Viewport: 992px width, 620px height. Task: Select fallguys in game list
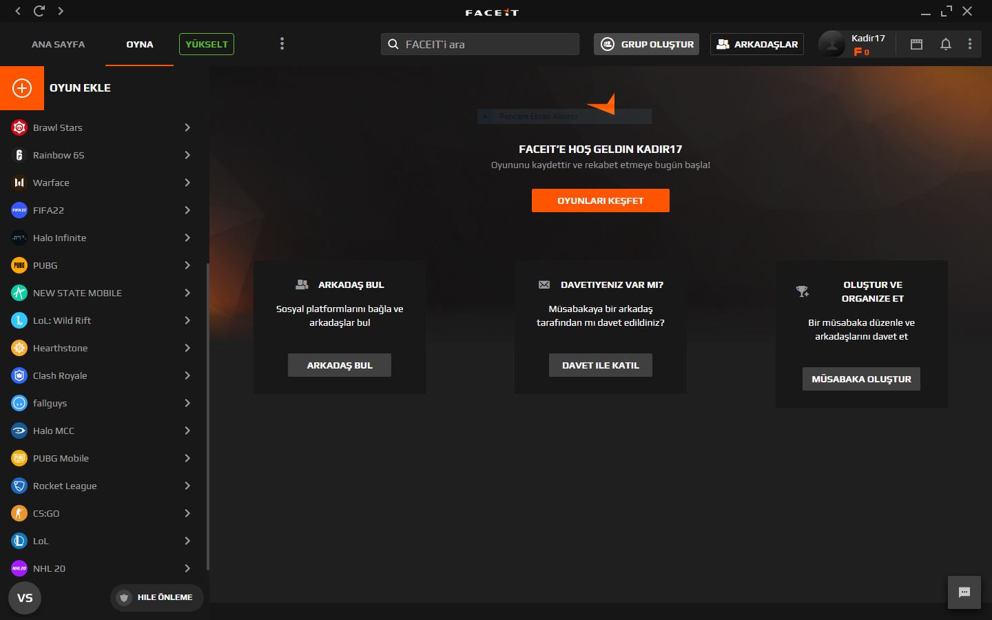pos(102,403)
